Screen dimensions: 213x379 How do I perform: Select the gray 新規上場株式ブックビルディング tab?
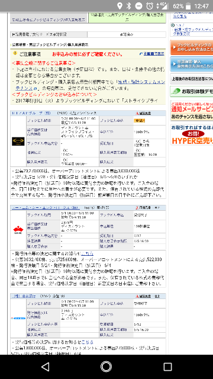click(49, 20)
